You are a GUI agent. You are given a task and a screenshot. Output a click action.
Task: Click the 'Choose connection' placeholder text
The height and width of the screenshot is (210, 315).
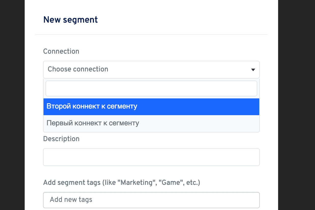78,69
